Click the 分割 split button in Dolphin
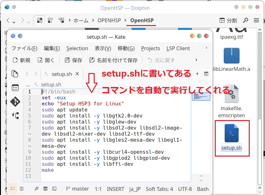Viewport: 265px width, 195px height. tap(228, 20)
